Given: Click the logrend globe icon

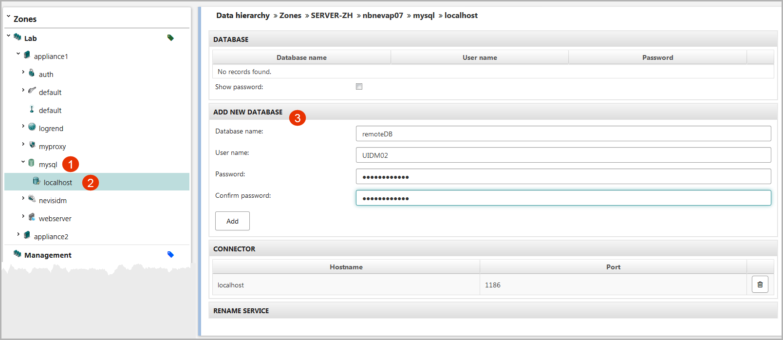Looking at the screenshot, I should pos(32,127).
